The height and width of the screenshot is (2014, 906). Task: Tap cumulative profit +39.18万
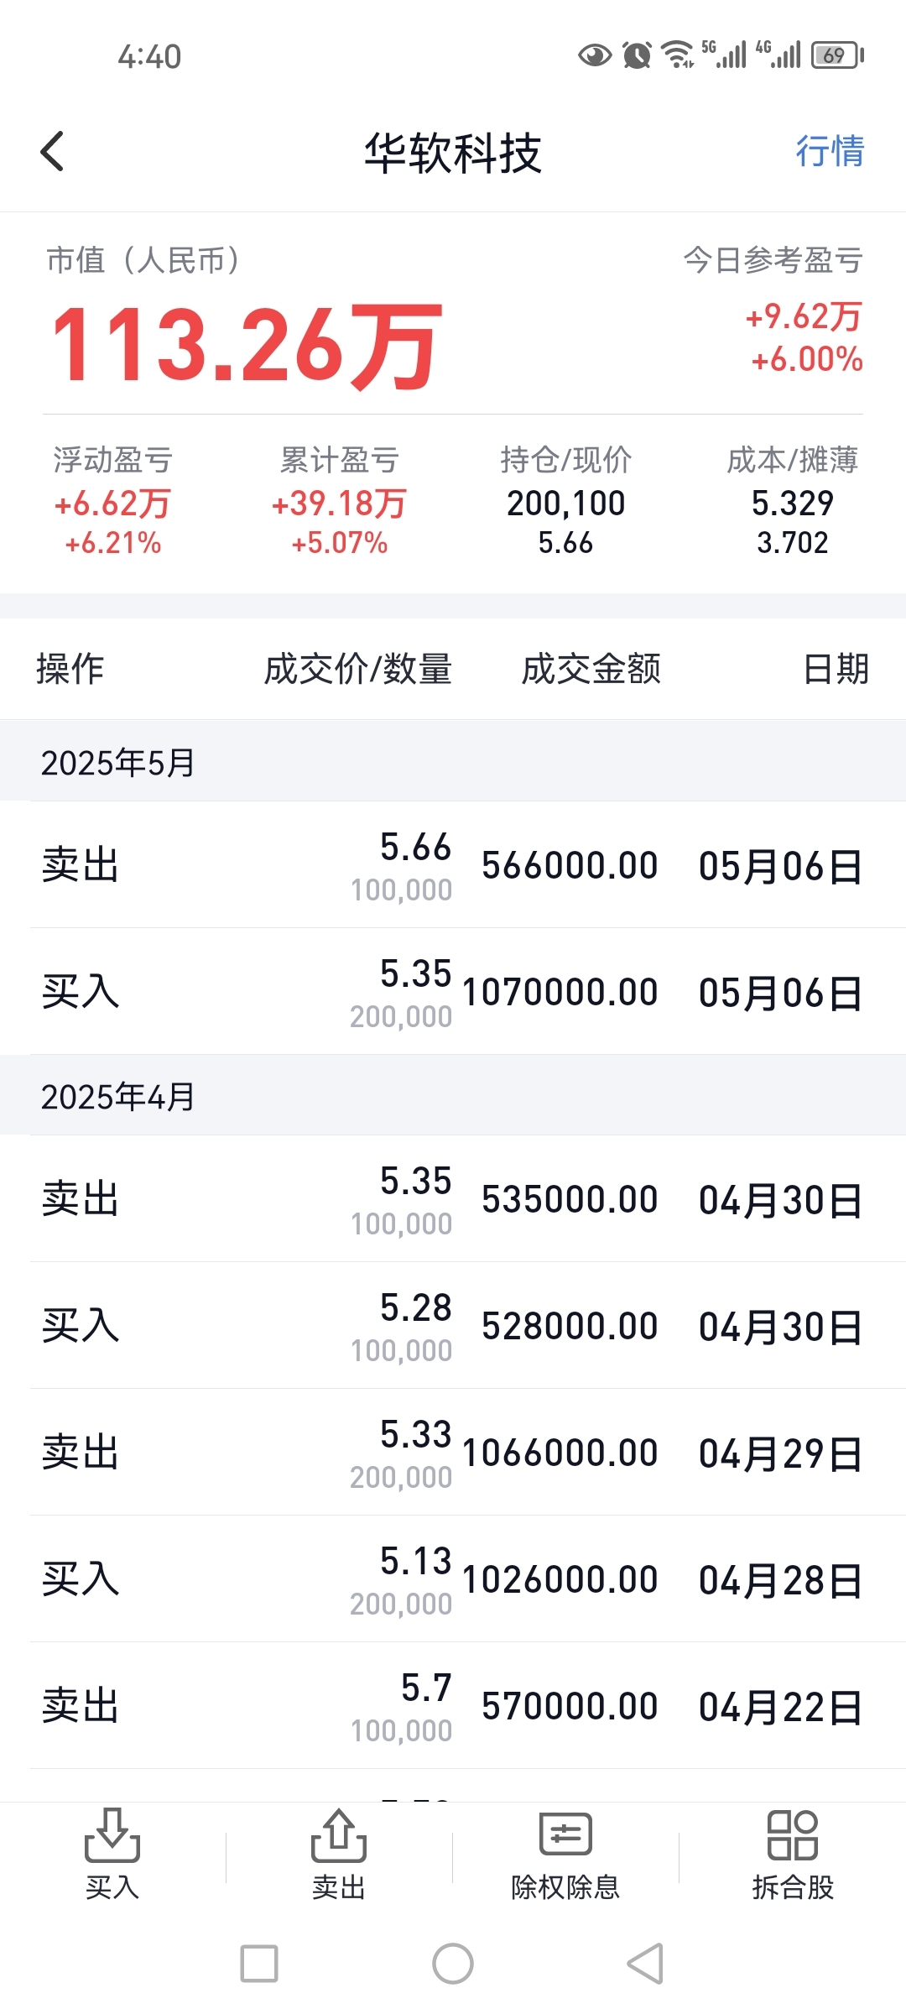coord(339,503)
